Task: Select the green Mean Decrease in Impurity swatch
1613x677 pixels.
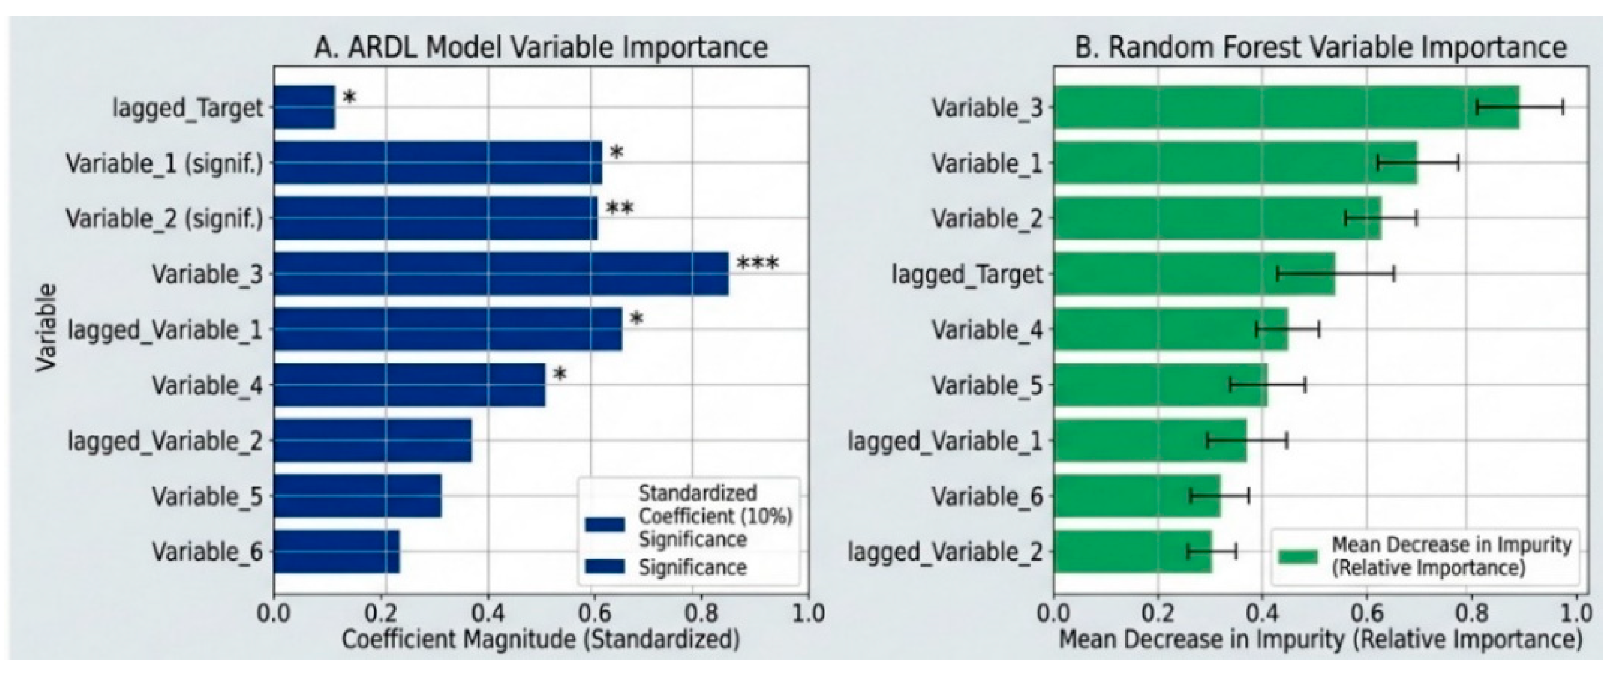Action: [1297, 556]
